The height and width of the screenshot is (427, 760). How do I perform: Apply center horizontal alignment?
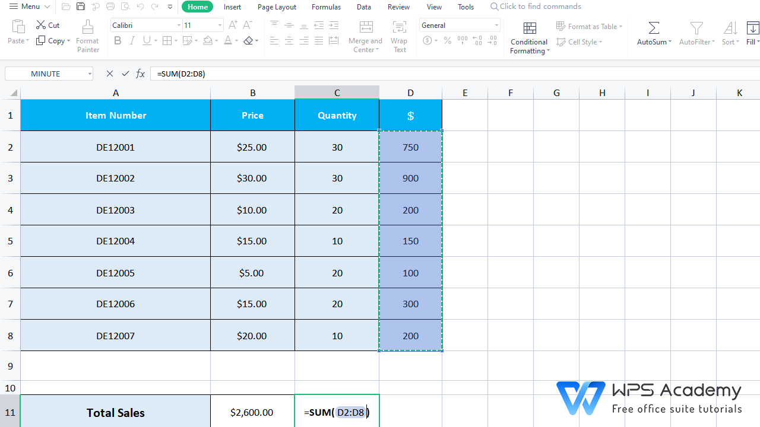point(289,40)
